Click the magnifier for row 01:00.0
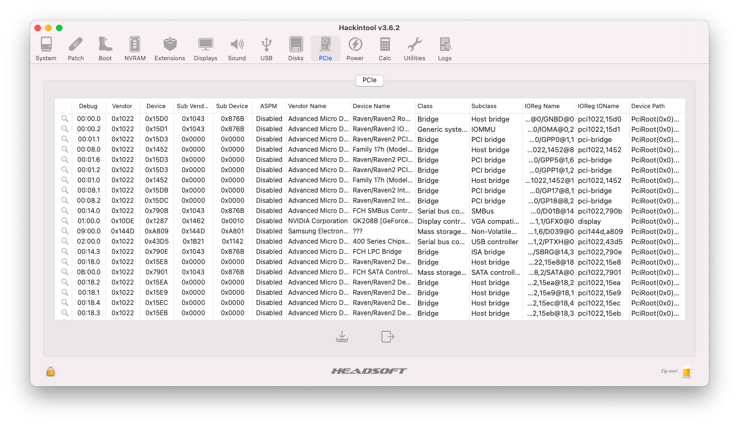Viewport: 739px width, 426px height. point(65,221)
